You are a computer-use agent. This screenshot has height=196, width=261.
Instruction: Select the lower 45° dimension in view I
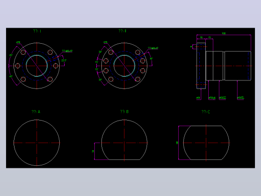tap(11, 76)
